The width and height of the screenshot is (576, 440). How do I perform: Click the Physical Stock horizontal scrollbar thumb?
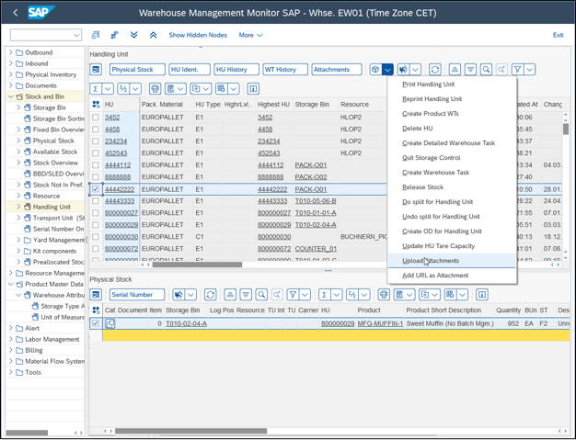pyautogui.click(x=190, y=431)
